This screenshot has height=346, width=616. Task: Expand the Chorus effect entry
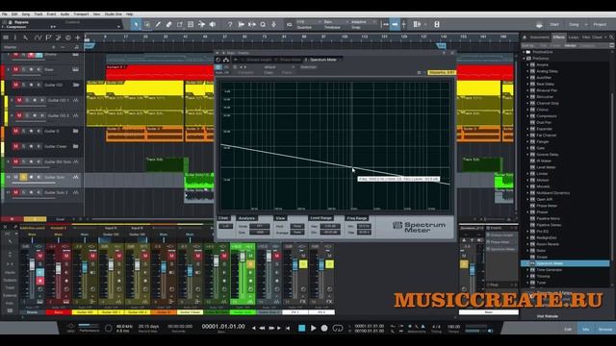coord(527,110)
